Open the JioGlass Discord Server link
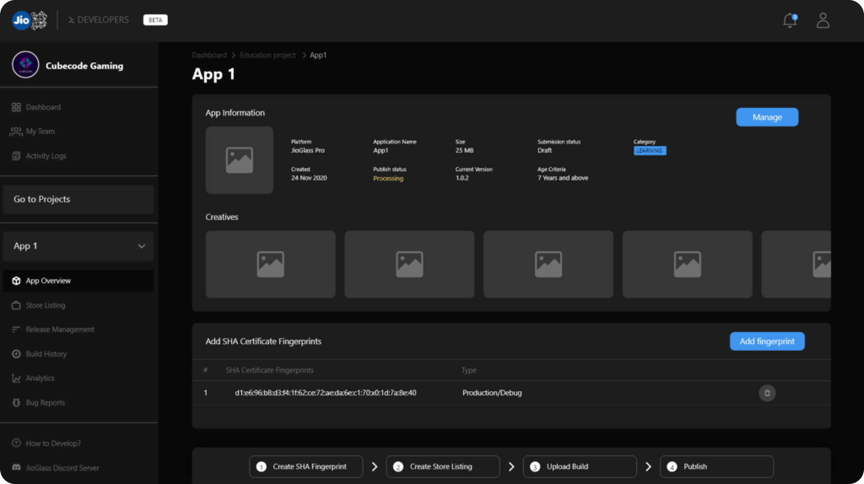The width and height of the screenshot is (864, 484). pos(62,468)
